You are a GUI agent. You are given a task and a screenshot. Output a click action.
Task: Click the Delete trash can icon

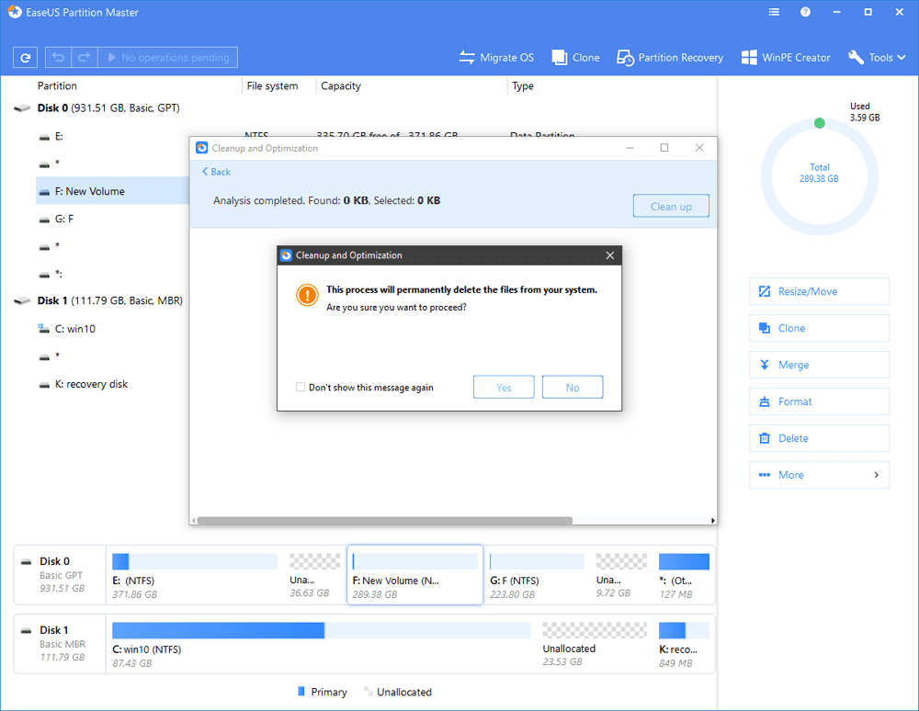click(765, 438)
